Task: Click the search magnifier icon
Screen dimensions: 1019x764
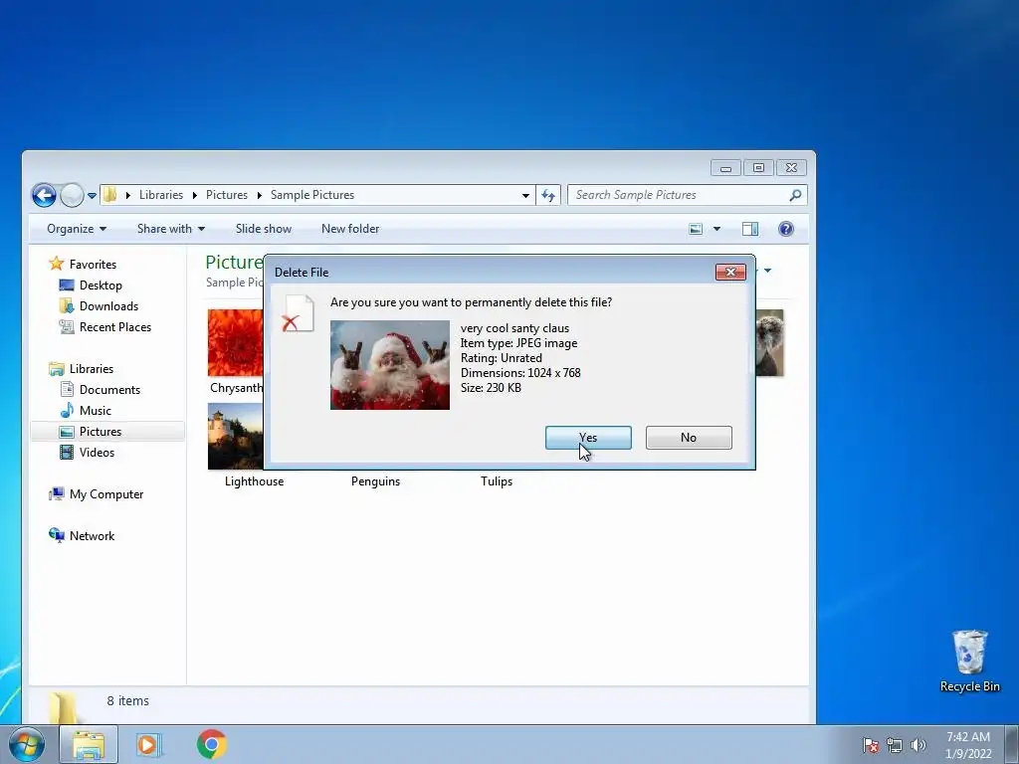Action: (795, 195)
